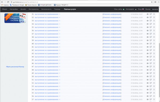The width and height of the screenshot is (160, 102).
Task: Edit entry 52 with the pencil icon
Action: pyautogui.click(x=151, y=83)
